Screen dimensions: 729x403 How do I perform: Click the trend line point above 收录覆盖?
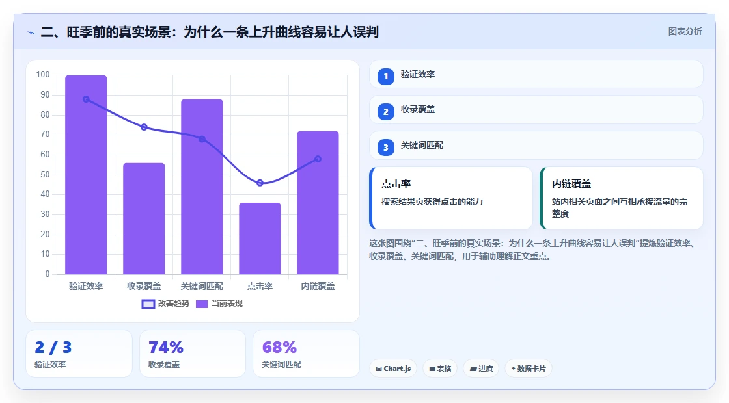coord(144,127)
